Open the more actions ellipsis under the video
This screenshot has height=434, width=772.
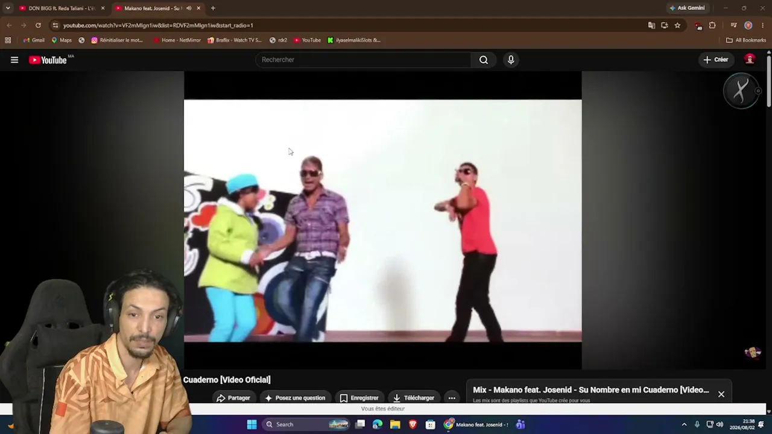pos(452,398)
